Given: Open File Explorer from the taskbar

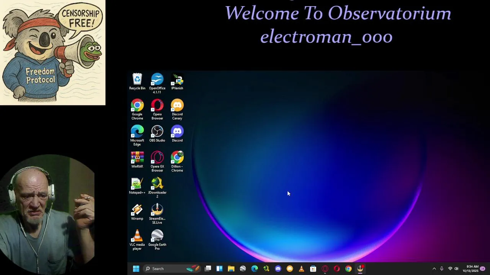Looking at the screenshot, I should click(x=231, y=269).
